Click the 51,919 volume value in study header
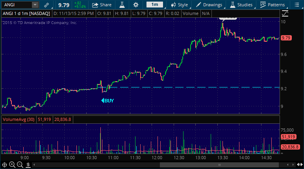304x169 pixels. [x=44, y=119]
